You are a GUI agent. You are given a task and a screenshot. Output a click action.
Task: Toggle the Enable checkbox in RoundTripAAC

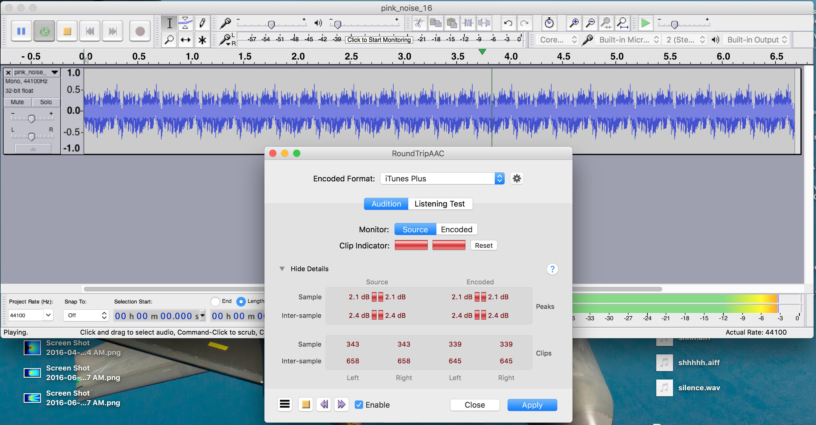pos(358,404)
